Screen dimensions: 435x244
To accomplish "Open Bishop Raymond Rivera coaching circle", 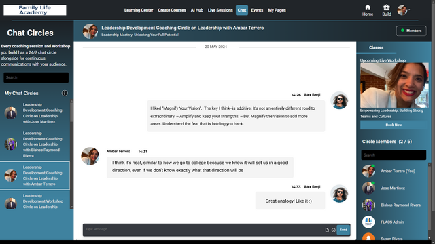I will pos(35,144).
